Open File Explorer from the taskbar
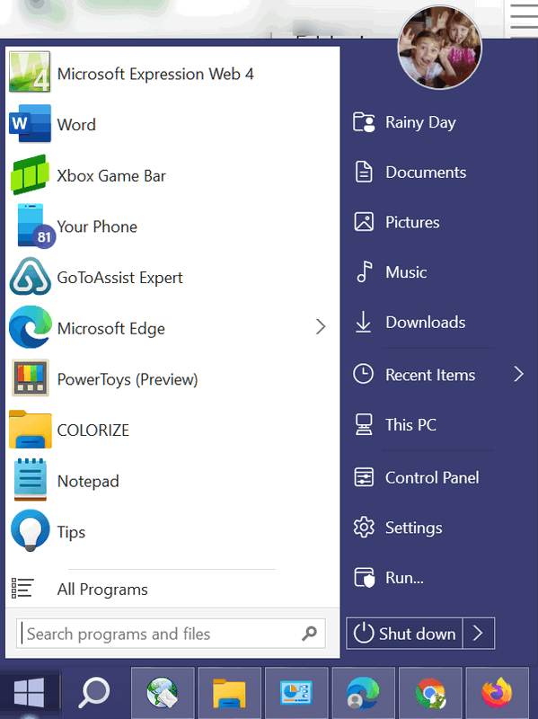 pyautogui.click(x=230, y=692)
